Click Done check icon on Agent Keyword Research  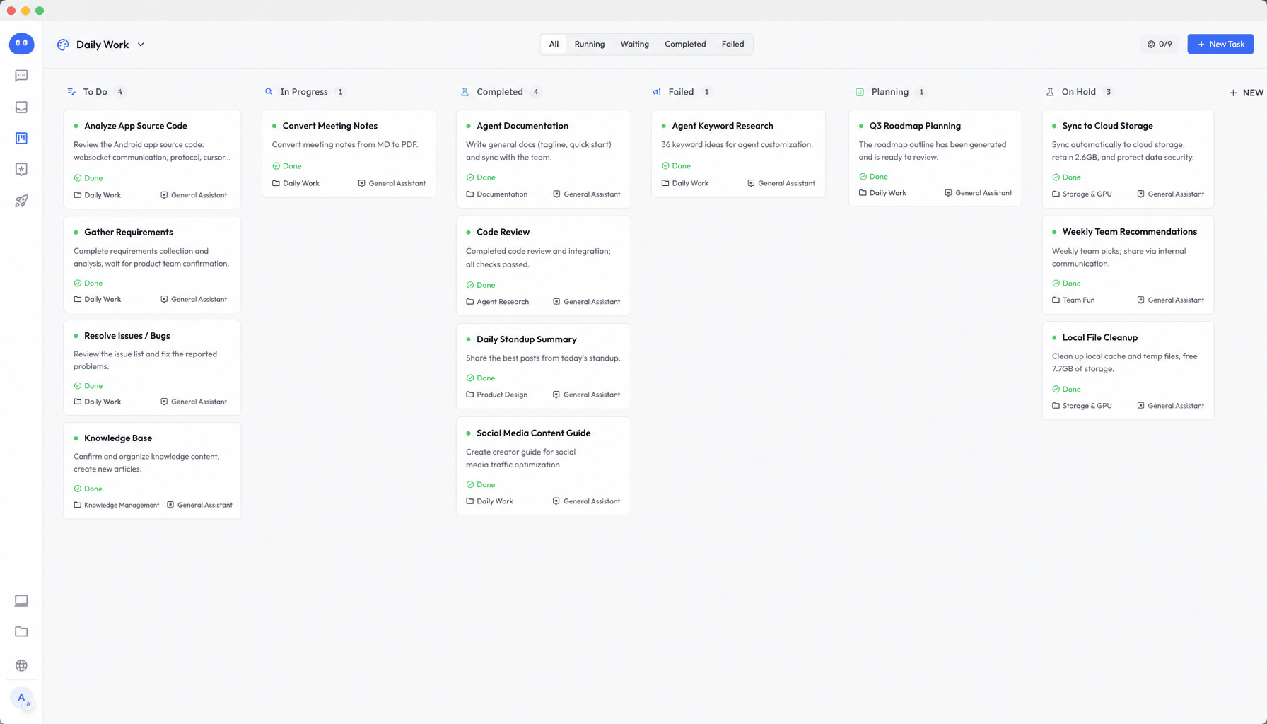pos(665,166)
